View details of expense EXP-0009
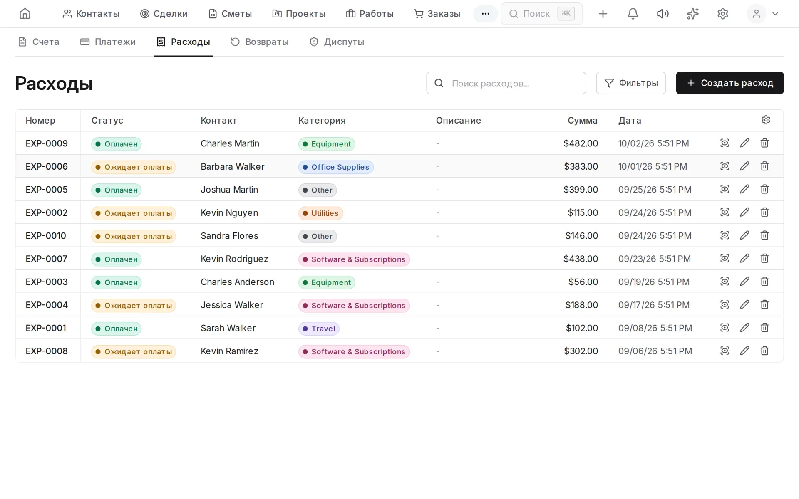799x499 pixels. click(x=725, y=143)
